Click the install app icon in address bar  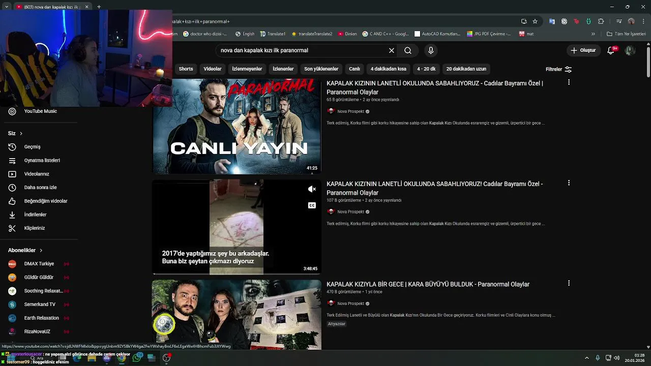pos(524,21)
